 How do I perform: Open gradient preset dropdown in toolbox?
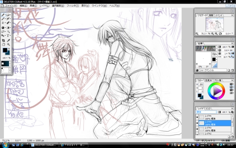point(10,64)
